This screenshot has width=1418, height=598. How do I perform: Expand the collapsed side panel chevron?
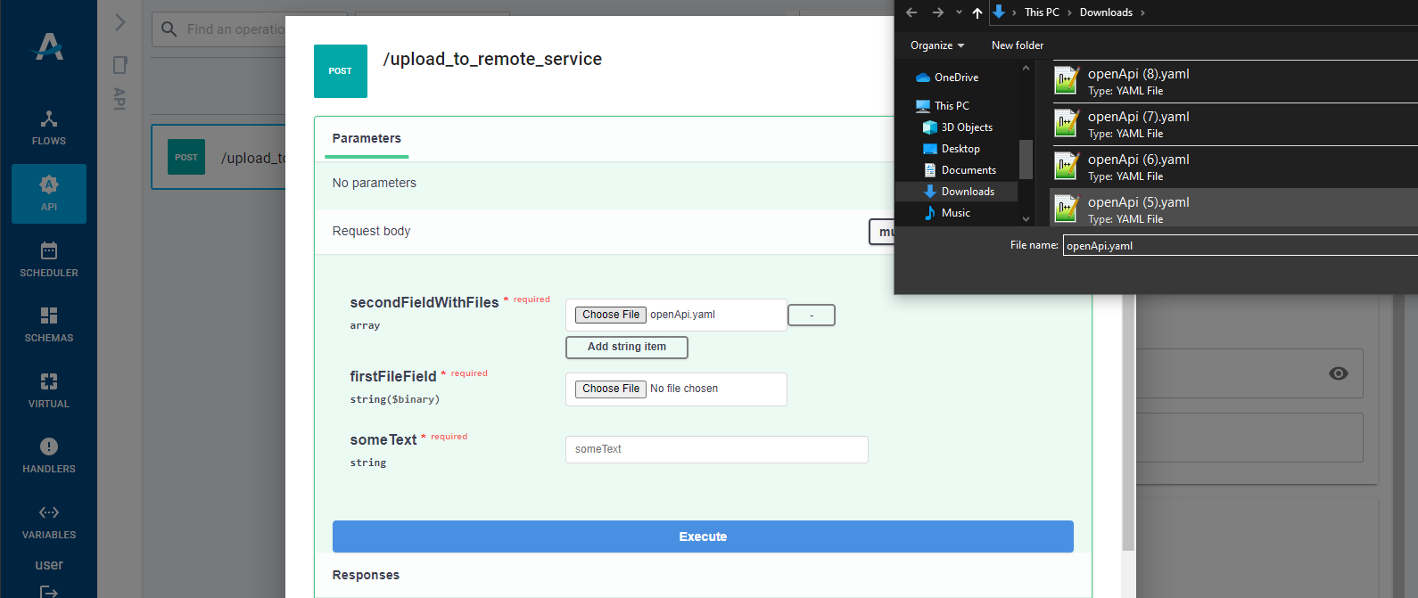coord(120,22)
